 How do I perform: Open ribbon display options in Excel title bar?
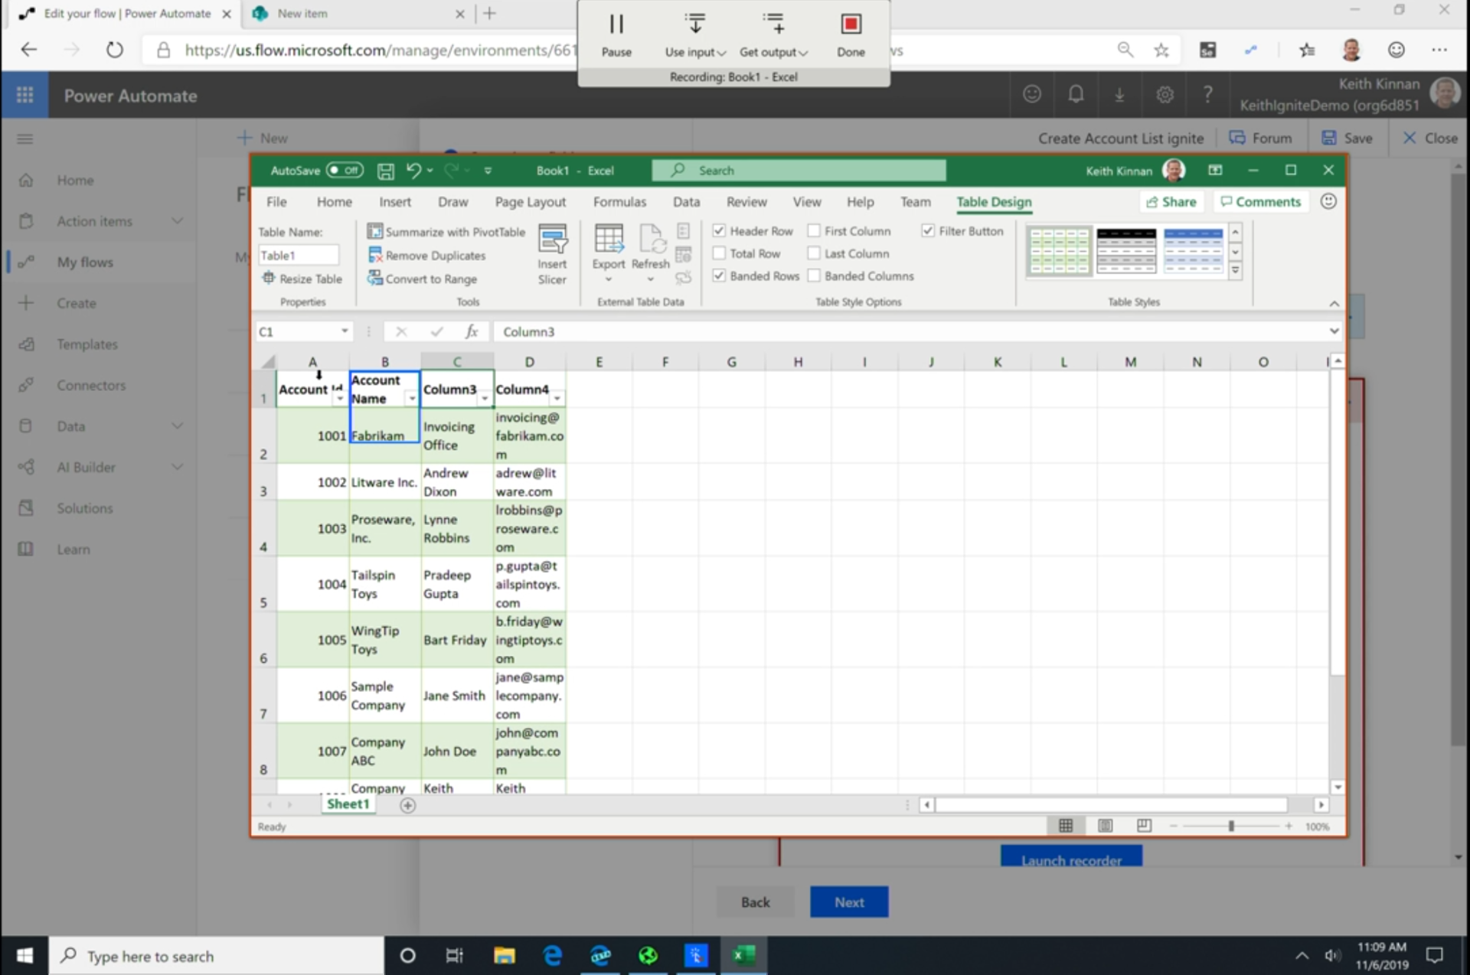tap(1215, 170)
